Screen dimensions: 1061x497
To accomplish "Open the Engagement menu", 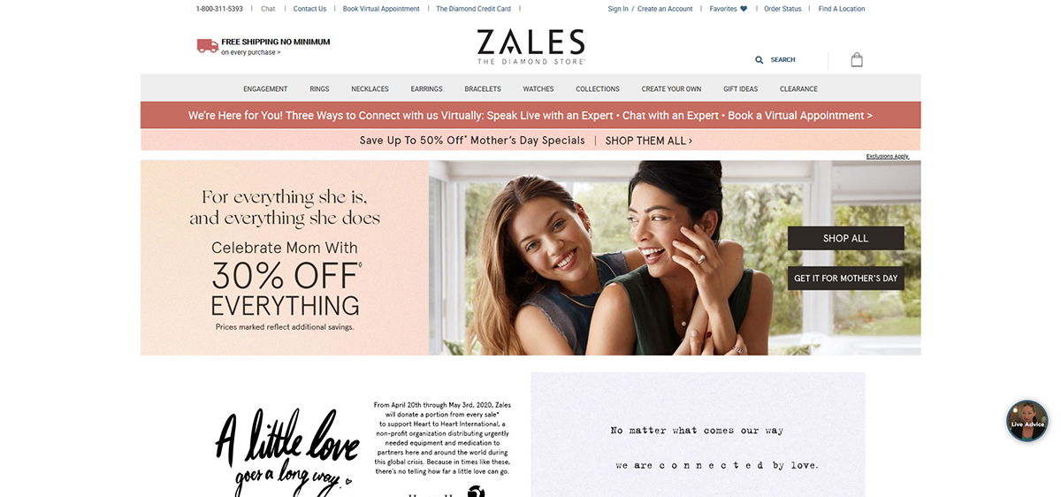I will pos(265,88).
